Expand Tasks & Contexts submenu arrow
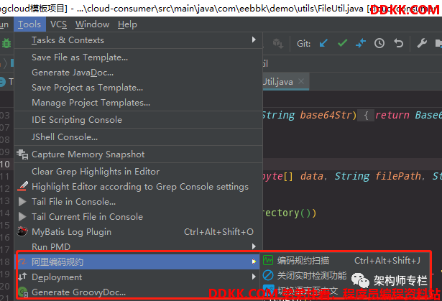 (x=254, y=40)
